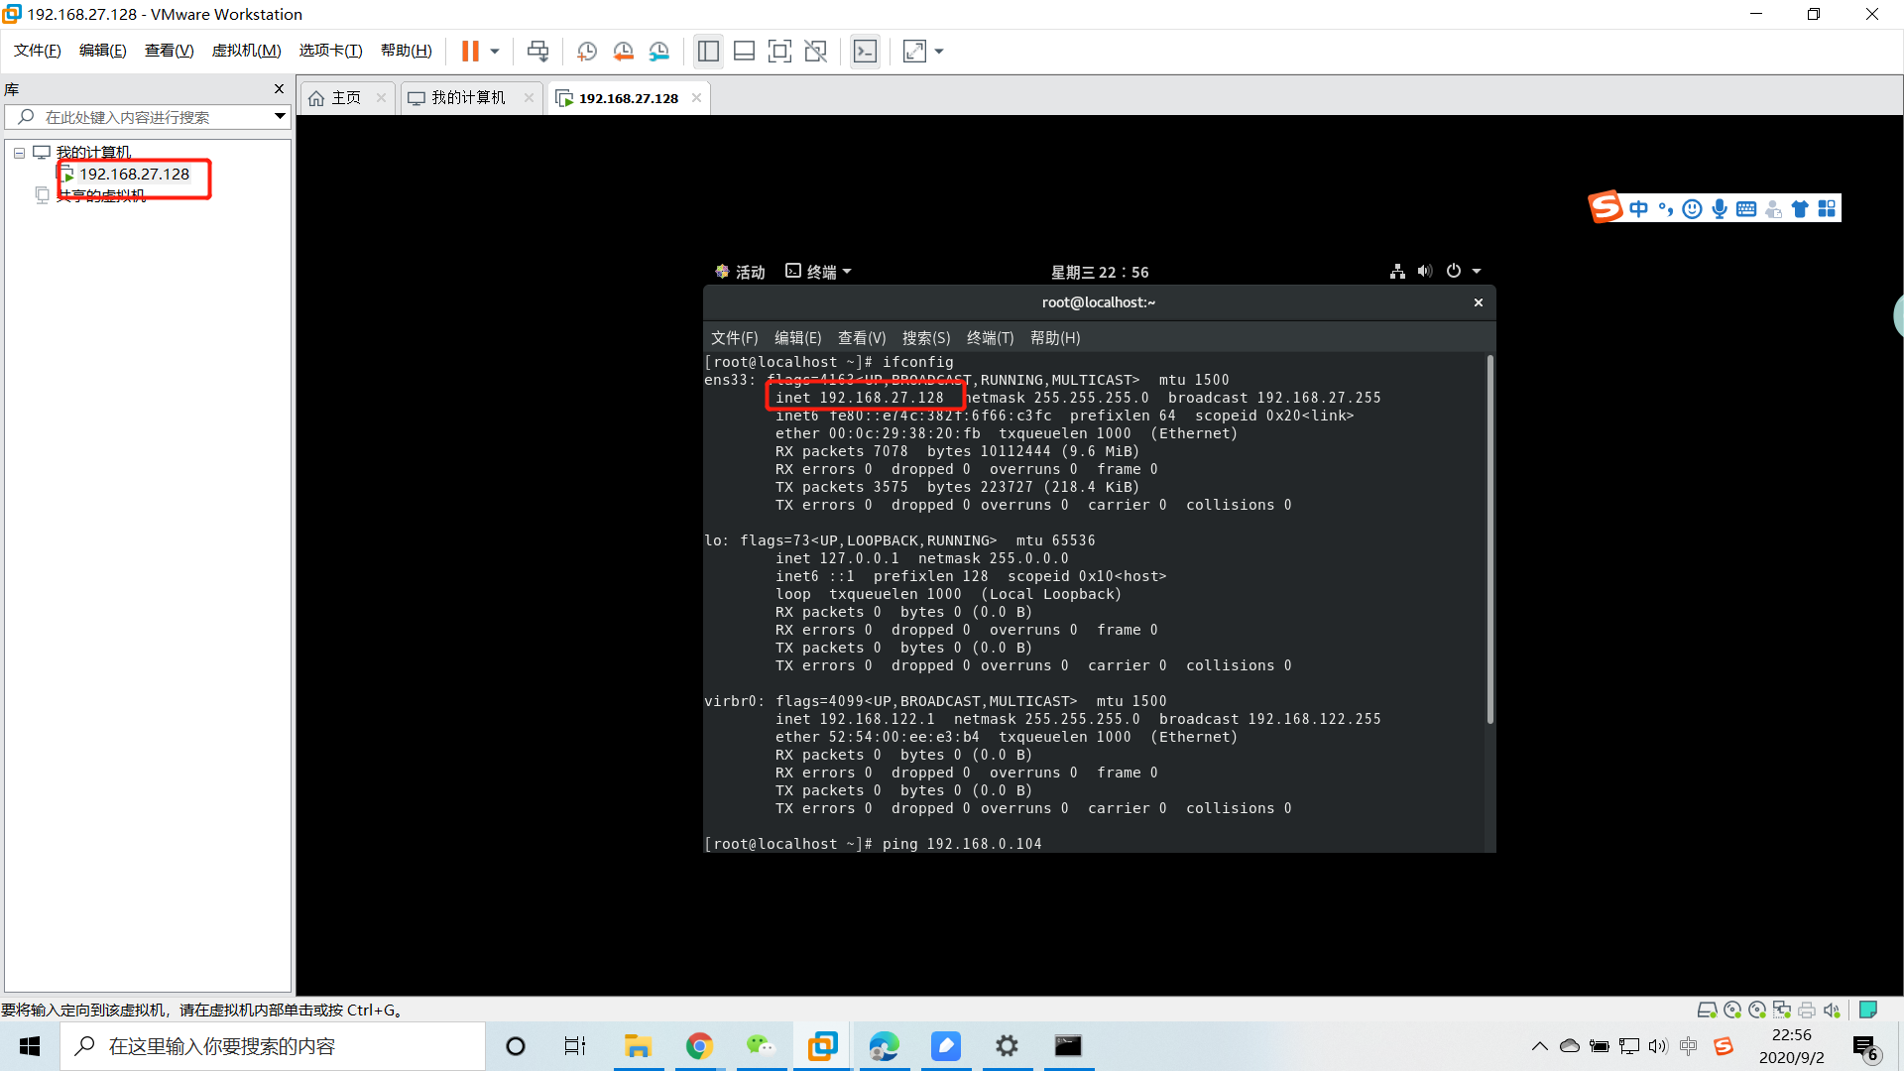The image size is (1904, 1071).
Task: Open terminal 帮助(H) menu
Action: coord(1055,338)
